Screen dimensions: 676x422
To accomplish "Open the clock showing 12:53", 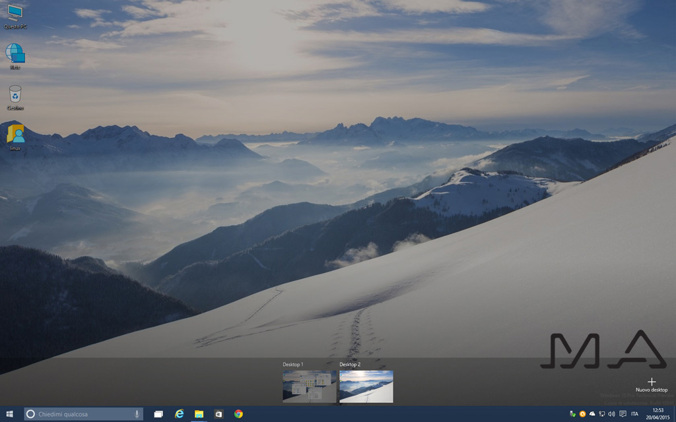I will (658, 414).
